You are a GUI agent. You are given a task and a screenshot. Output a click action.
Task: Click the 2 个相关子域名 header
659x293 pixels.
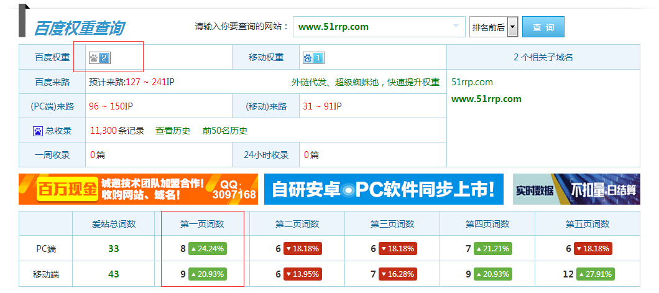tap(543, 58)
